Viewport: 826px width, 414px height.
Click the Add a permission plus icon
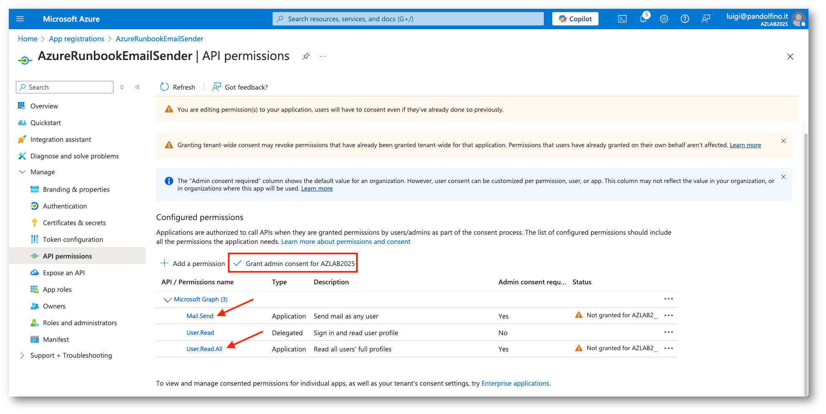[x=164, y=263]
